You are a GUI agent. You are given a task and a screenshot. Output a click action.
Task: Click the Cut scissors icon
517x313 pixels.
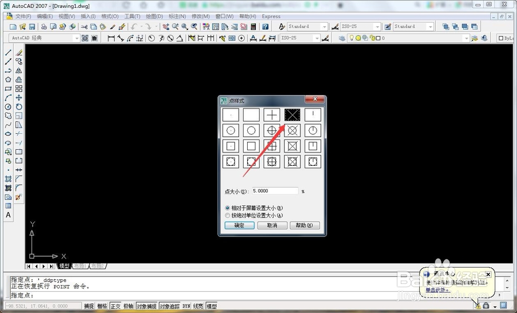(x=84, y=27)
